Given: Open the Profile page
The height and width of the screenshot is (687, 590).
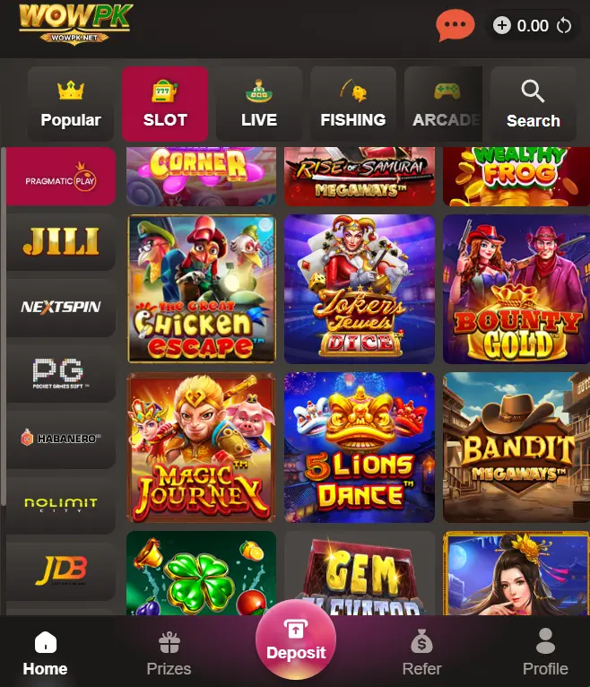Looking at the screenshot, I should click(545, 653).
